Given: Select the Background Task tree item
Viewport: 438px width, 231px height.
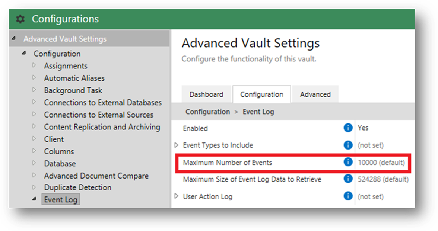Looking at the screenshot, I should [73, 90].
